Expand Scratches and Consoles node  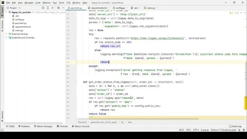click(6, 37)
